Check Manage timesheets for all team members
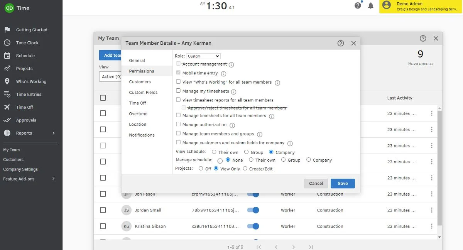The height and width of the screenshot is (250, 463). pos(178,115)
